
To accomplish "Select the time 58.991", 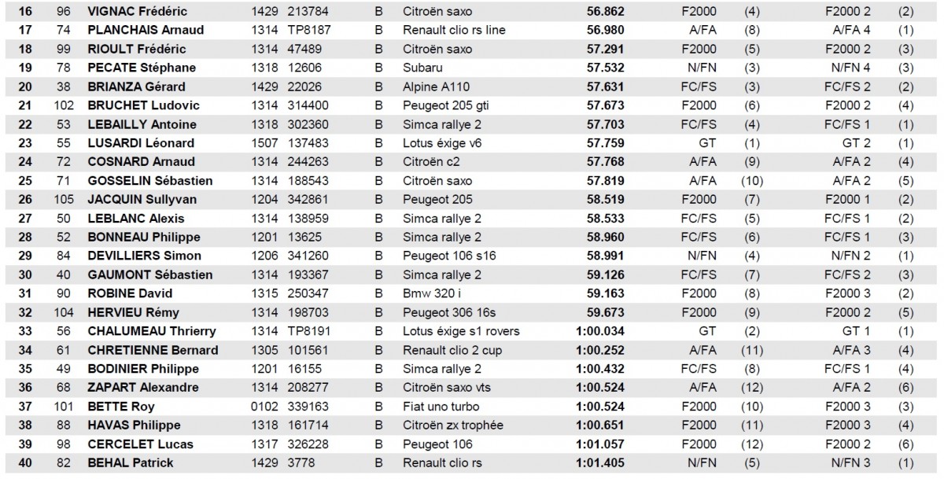I will click(x=605, y=256).
